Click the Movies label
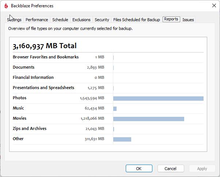This screenshot has width=220, height=177. (19, 118)
